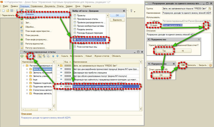Click the Новый toolbar button
Image resolution: width=214 pixels, height=127 pixels.
[89, 56]
